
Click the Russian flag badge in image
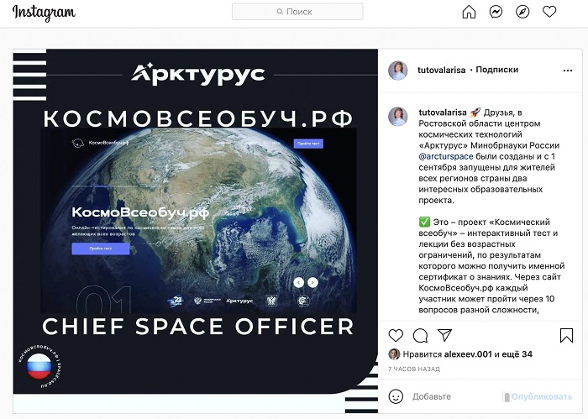39,366
